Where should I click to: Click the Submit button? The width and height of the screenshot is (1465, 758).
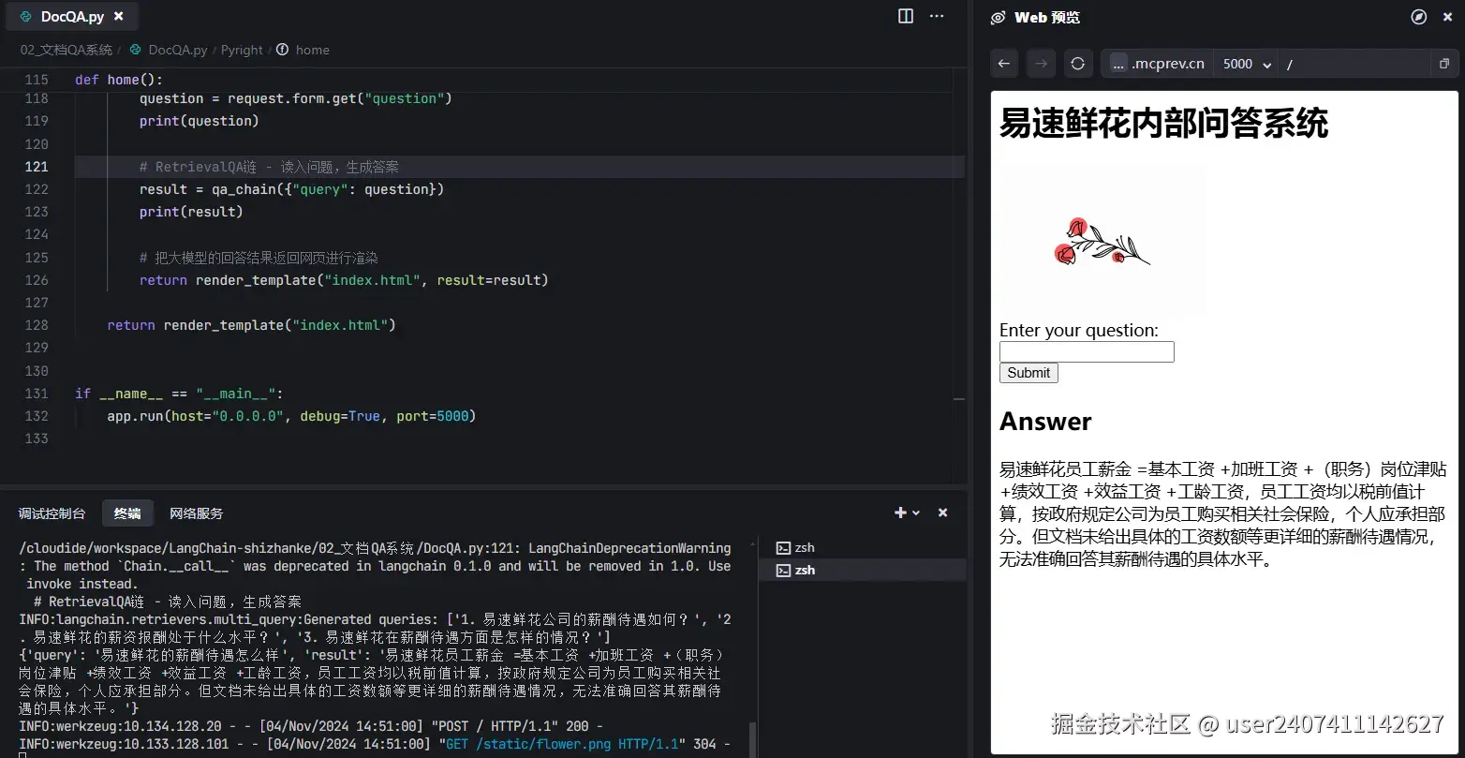coord(1028,373)
